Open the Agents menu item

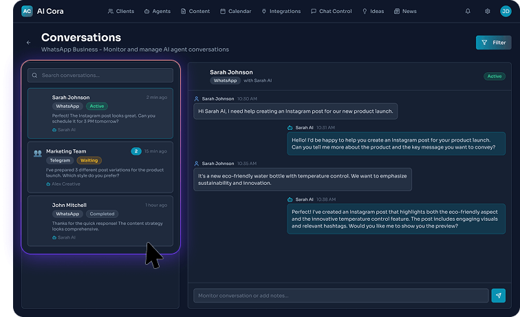pos(158,11)
